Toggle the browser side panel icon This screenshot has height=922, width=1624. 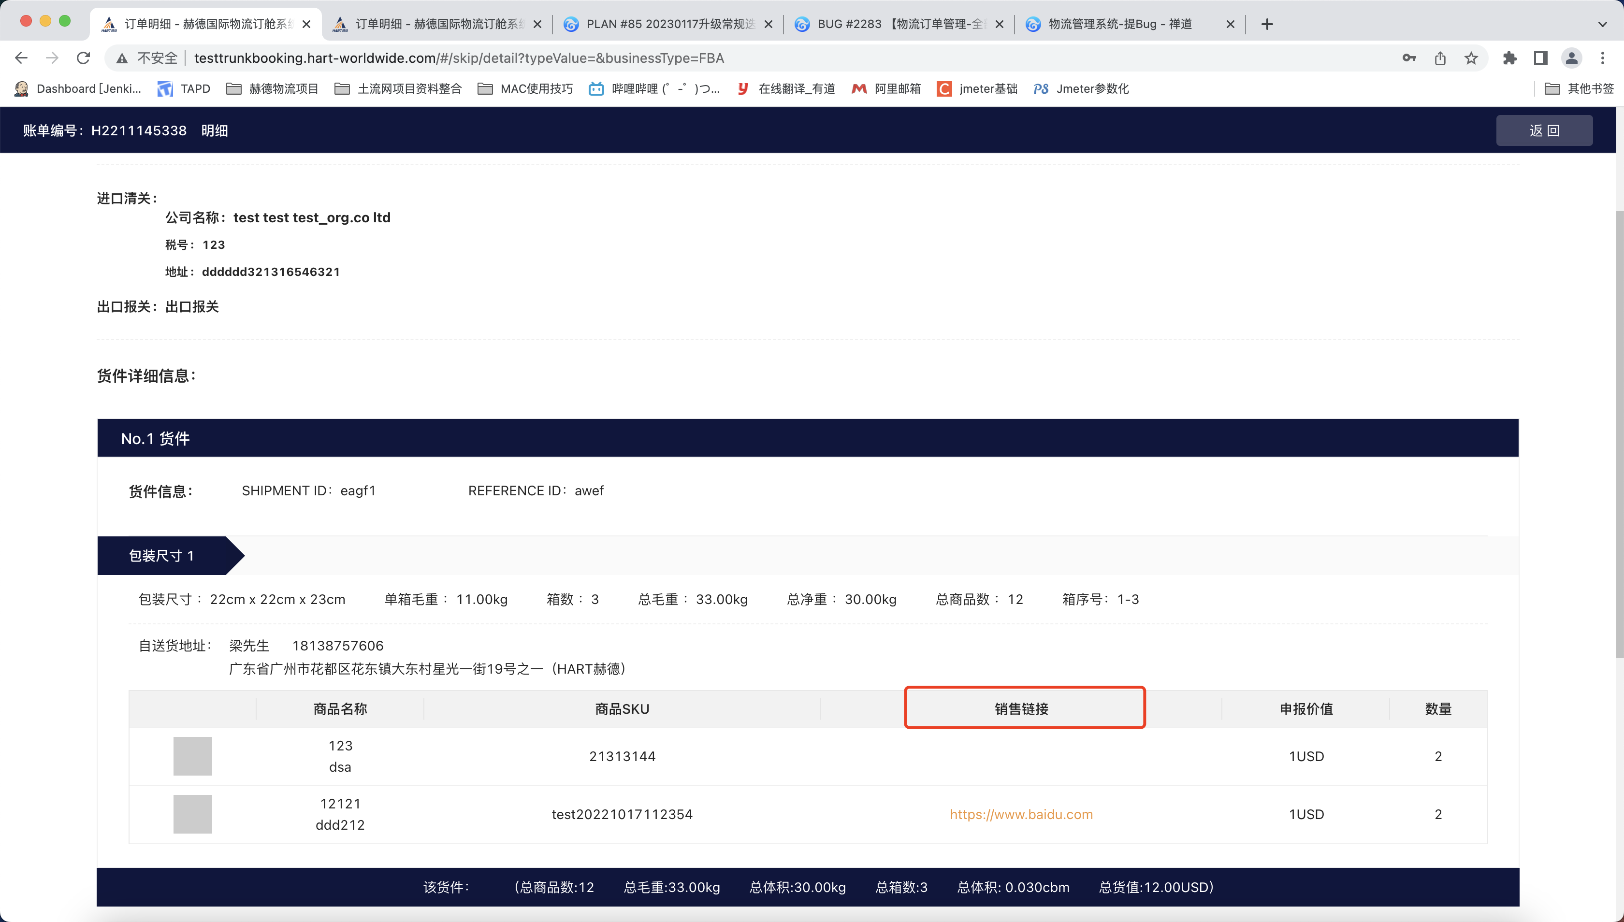pos(1540,58)
